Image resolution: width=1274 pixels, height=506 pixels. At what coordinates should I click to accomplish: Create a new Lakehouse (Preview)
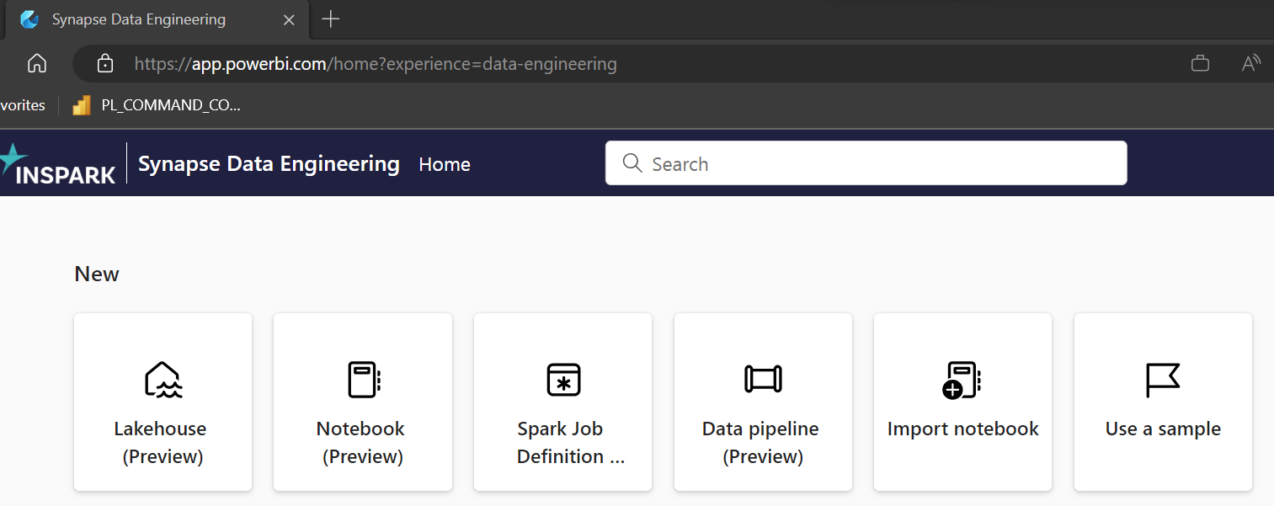162,402
